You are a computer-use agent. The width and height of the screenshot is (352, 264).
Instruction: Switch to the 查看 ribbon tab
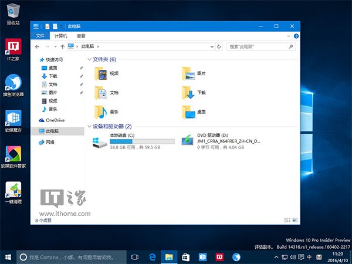[81, 36]
